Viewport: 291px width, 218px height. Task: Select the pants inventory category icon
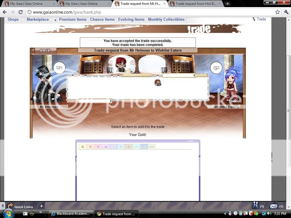point(98,146)
